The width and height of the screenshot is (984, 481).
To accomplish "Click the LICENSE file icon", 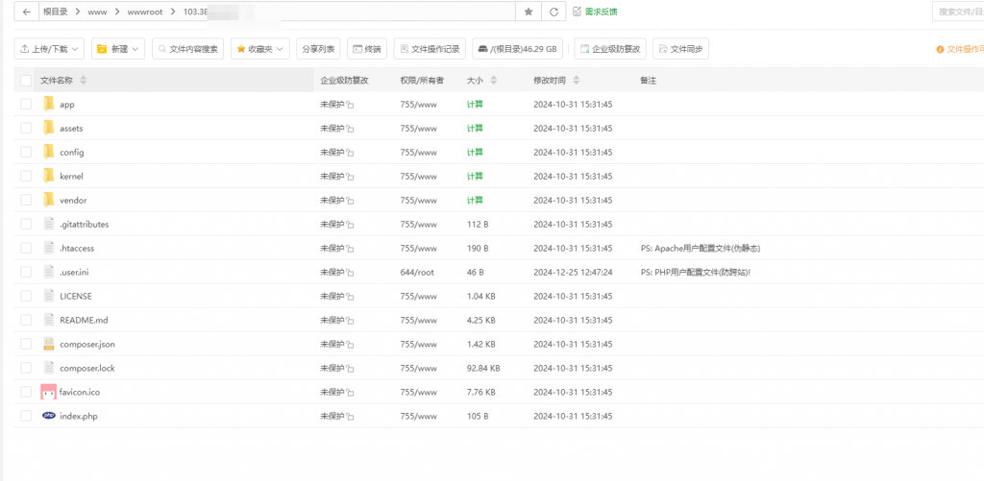I will [49, 296].
